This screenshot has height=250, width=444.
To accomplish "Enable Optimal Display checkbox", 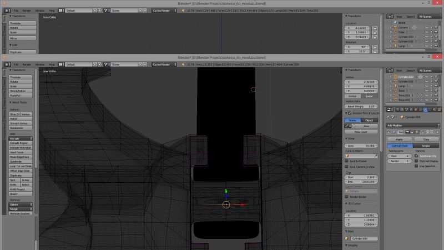I will click(416, 161).
